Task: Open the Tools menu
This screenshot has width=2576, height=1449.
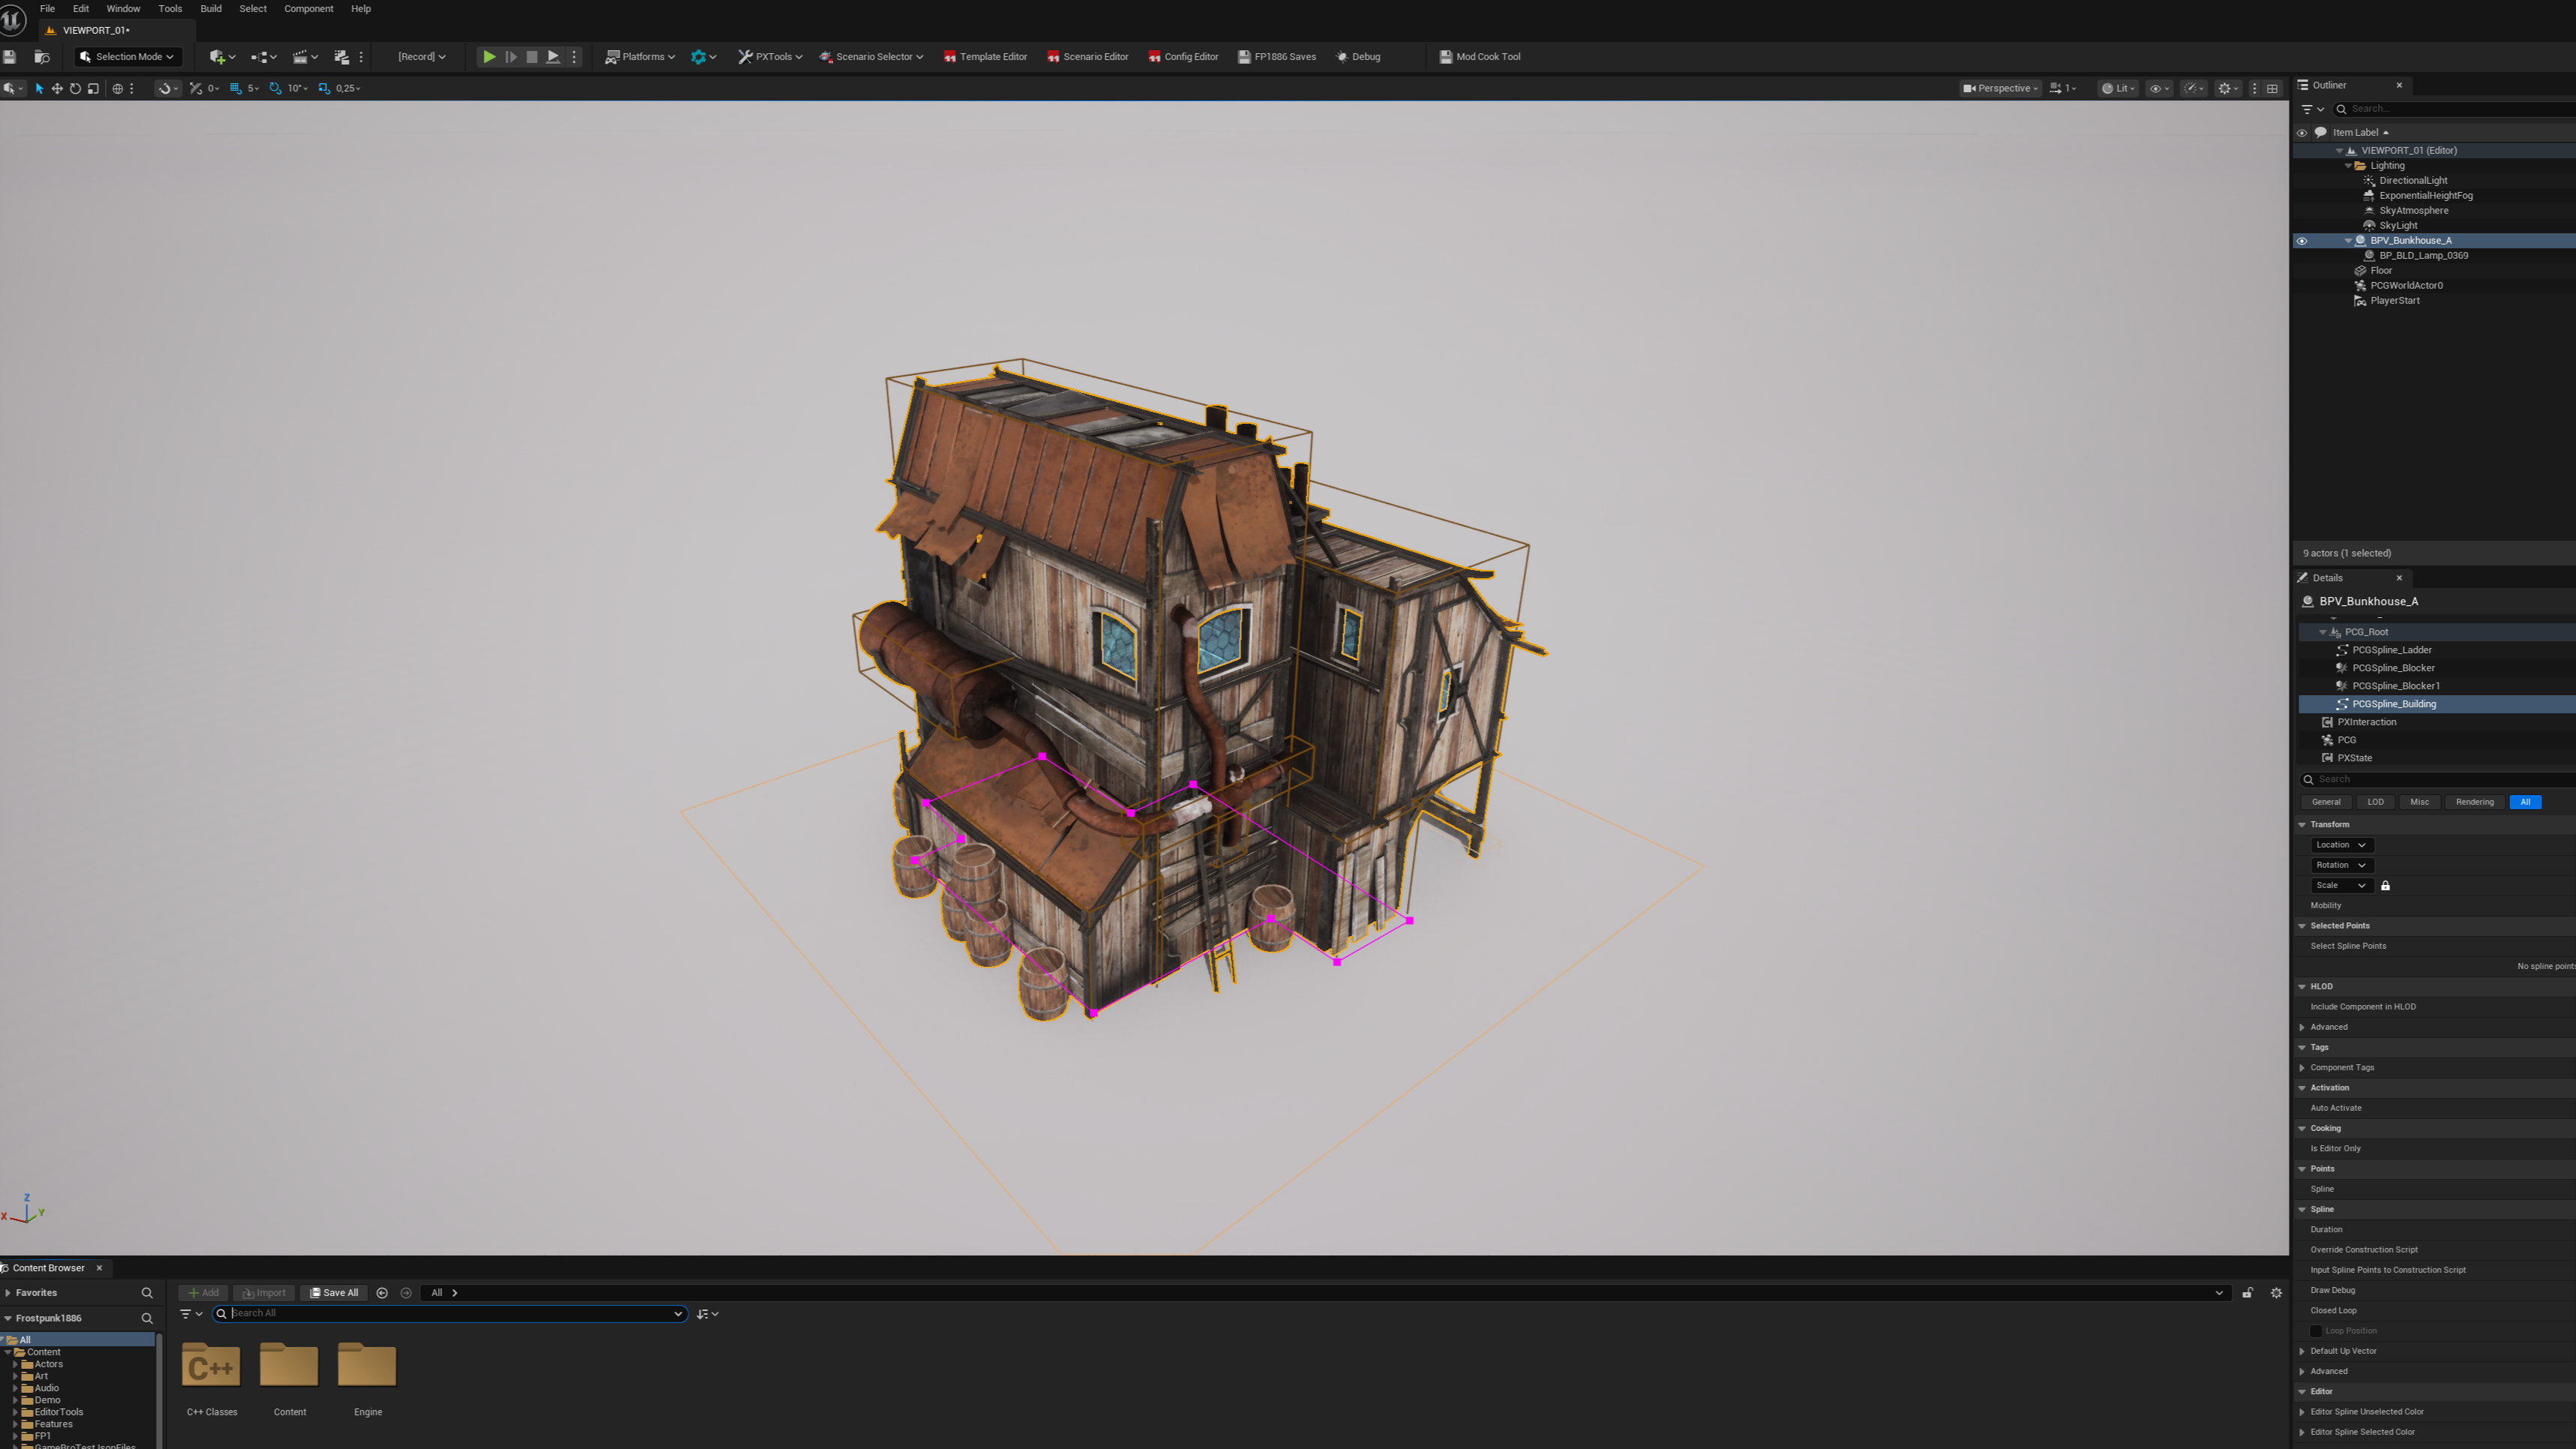Action: pyautogui.click(x=170, y=9)
